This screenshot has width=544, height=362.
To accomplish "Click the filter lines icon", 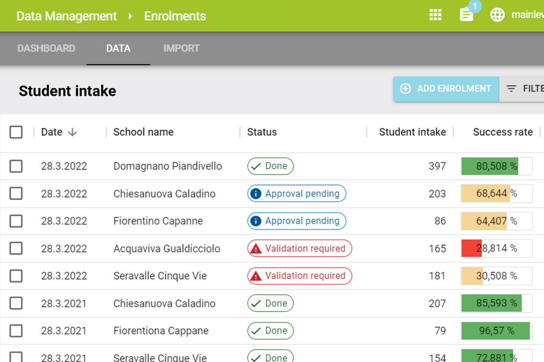I will 511,89.
